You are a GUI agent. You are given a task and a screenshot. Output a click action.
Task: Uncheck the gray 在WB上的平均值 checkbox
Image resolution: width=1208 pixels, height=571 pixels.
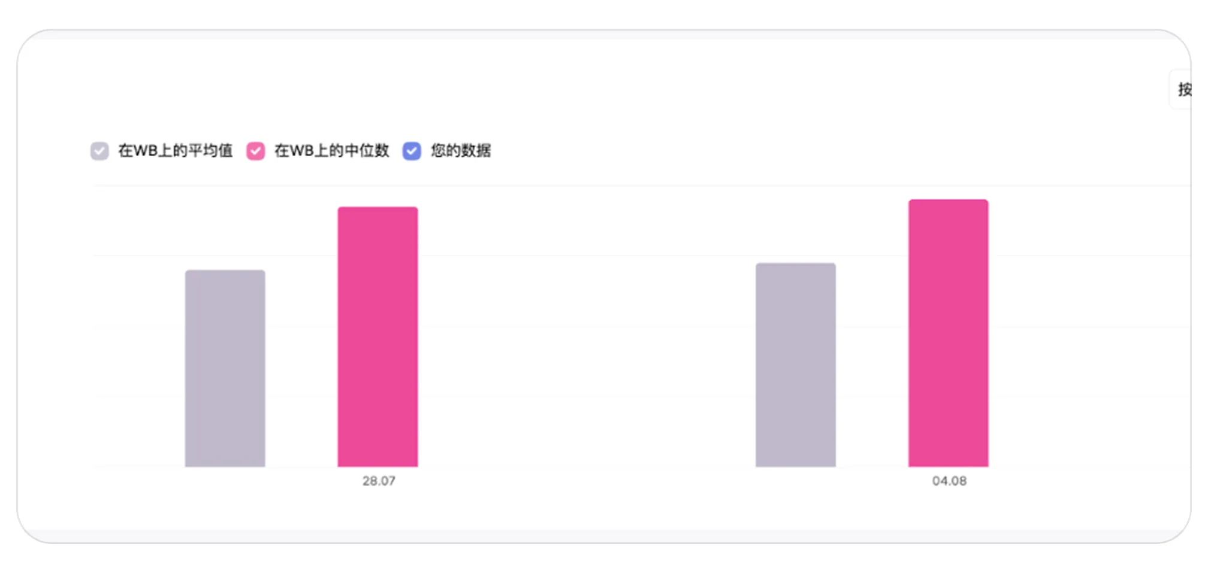pos(99,151)
